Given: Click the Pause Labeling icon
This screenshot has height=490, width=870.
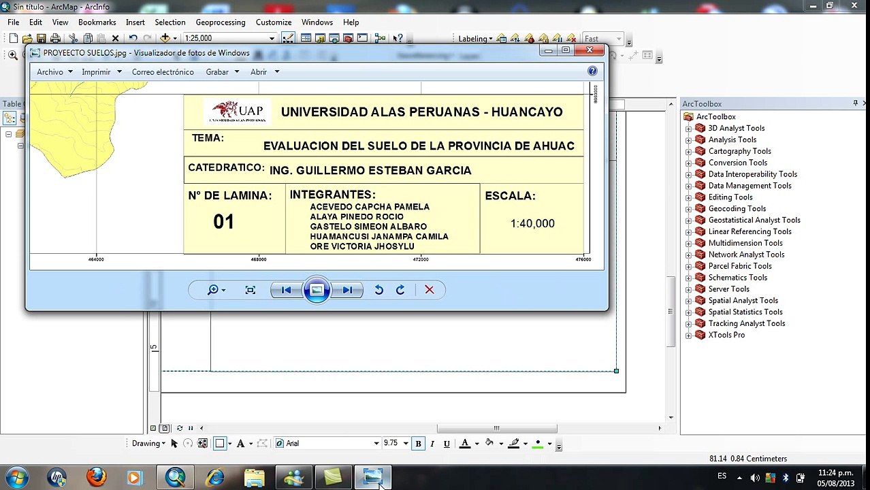Looking at the screenshot, I should (x=558, y=39).
